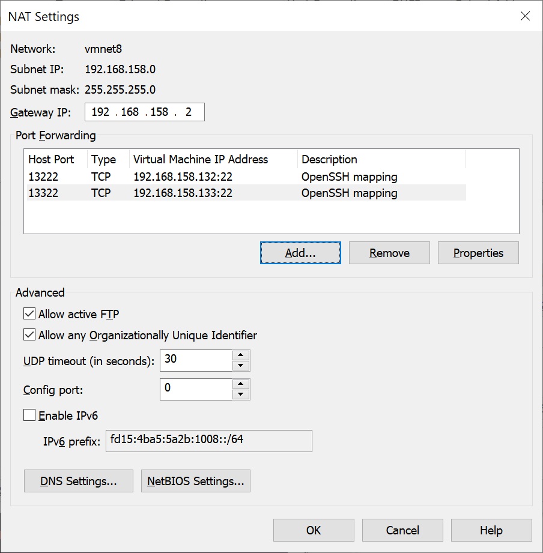The image size is (543, 553).
Task: Open the NetBIOS Settings dialog
Action: pos(195,480)
